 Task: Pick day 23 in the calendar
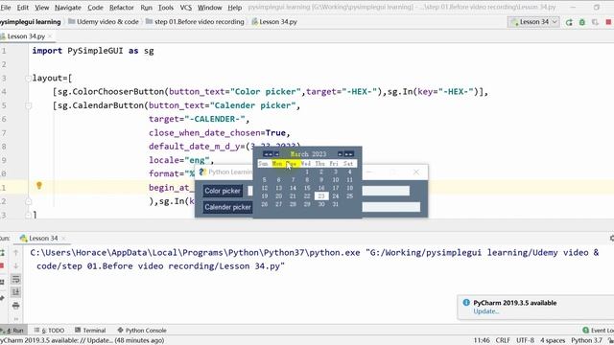(x=321, y=195)
